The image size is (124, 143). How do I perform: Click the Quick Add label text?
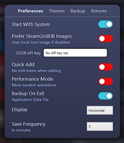pyautogui.click(x=23, y=64)
